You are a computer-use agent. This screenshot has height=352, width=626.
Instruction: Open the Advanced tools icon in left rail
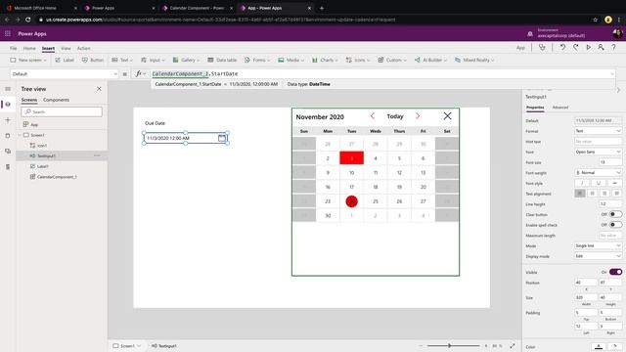pos(8,167)
